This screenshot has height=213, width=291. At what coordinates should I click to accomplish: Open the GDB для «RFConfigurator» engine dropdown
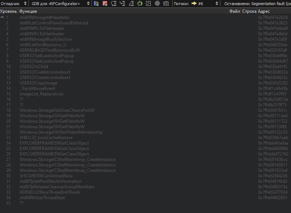[60, 4]
